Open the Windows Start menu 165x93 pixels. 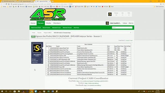tap(2, 91)
